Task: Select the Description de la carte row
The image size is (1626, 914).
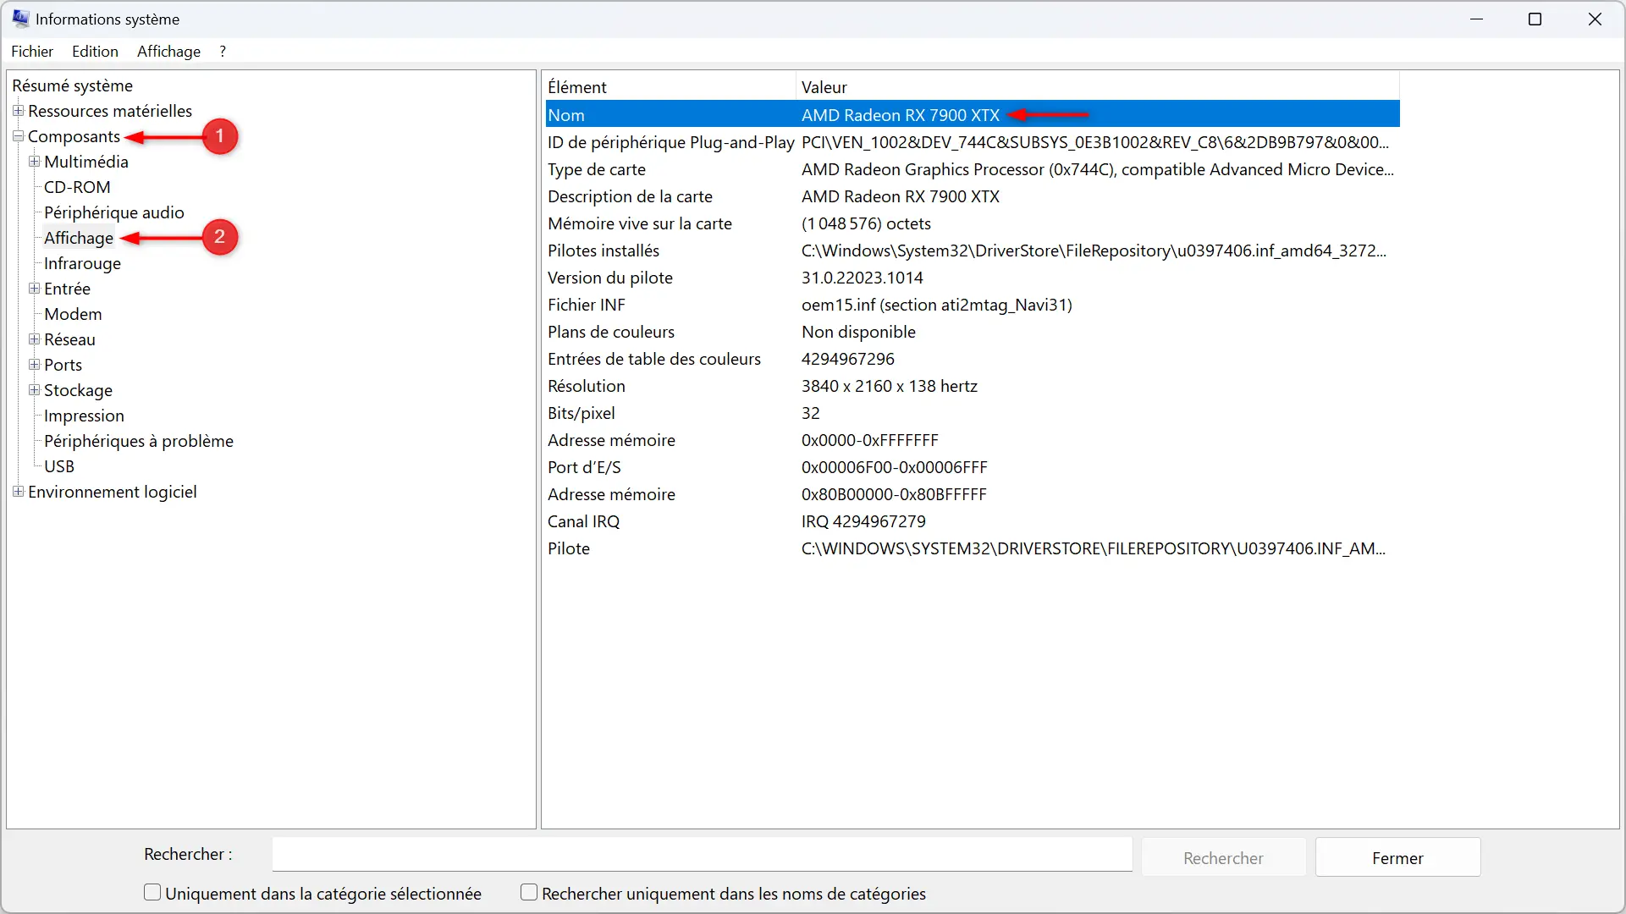Action: pos(973,196)
